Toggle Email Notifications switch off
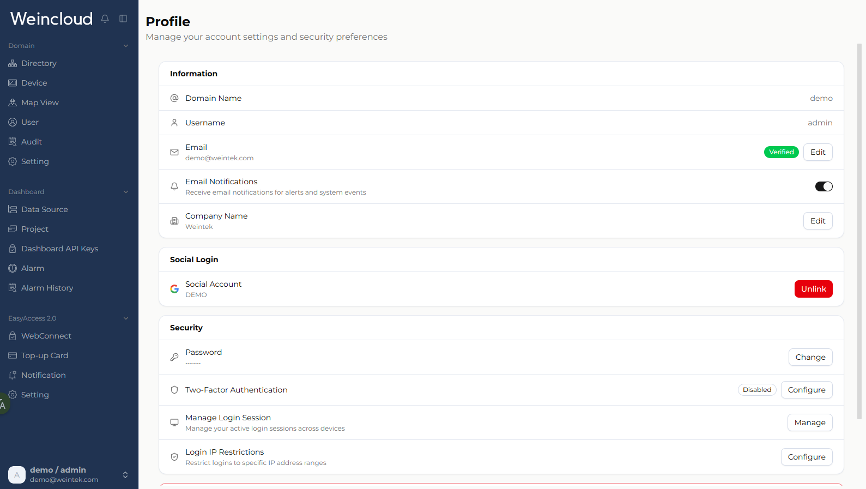Image resolution: width=866 pixels, height=489 pixels. click(x=823, y=186)
